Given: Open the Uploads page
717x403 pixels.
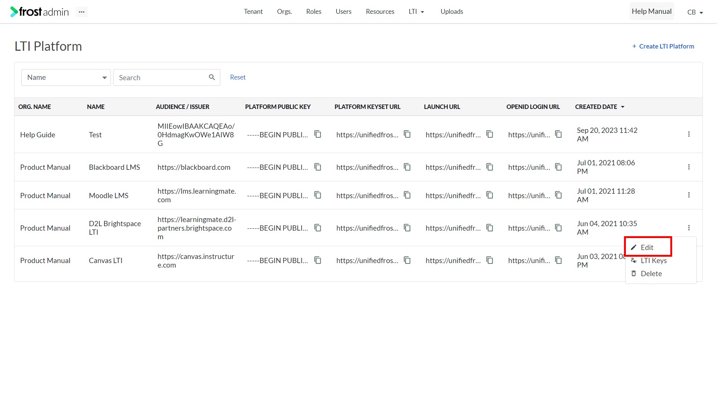Looking at the screenshot, I should [451, 12].
